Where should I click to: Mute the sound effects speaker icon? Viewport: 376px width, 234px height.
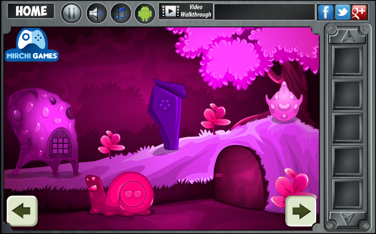(x=96, y=13)
